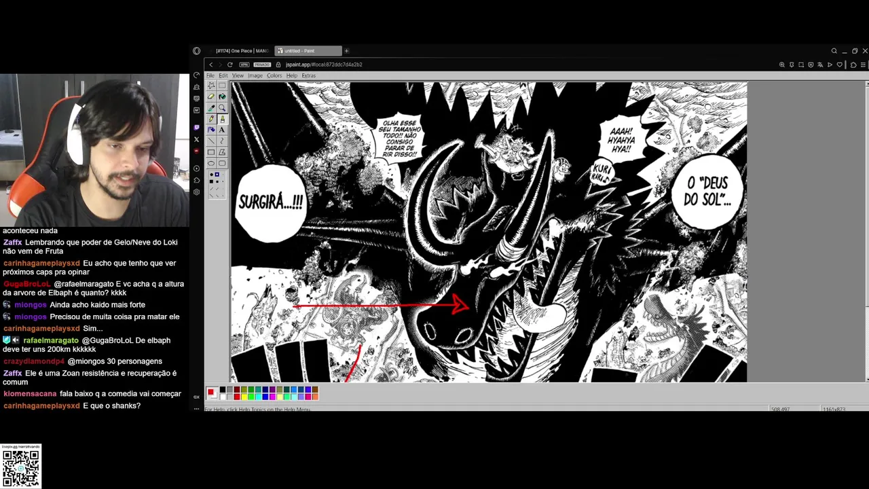Click chat username kiomensacana
The width and height of the screenshot is (869, 489).
[30, 394]
